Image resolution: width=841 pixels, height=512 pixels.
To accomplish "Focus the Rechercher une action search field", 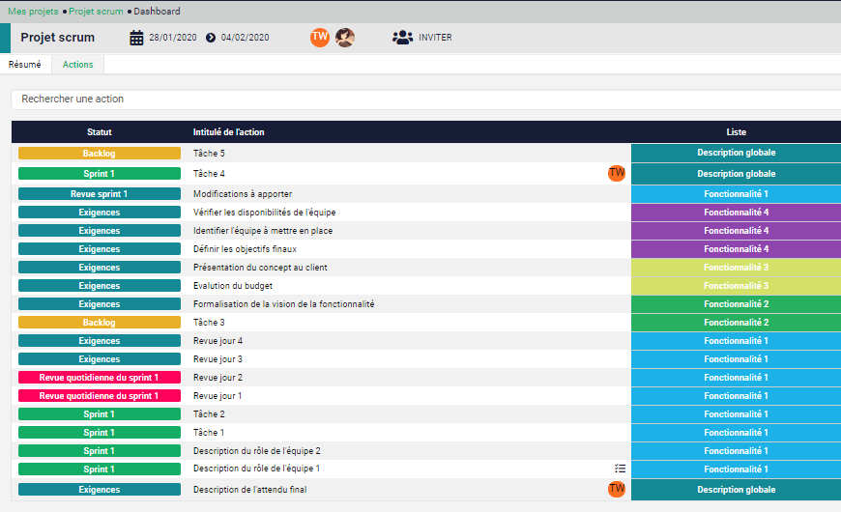I will pos(425,100).
